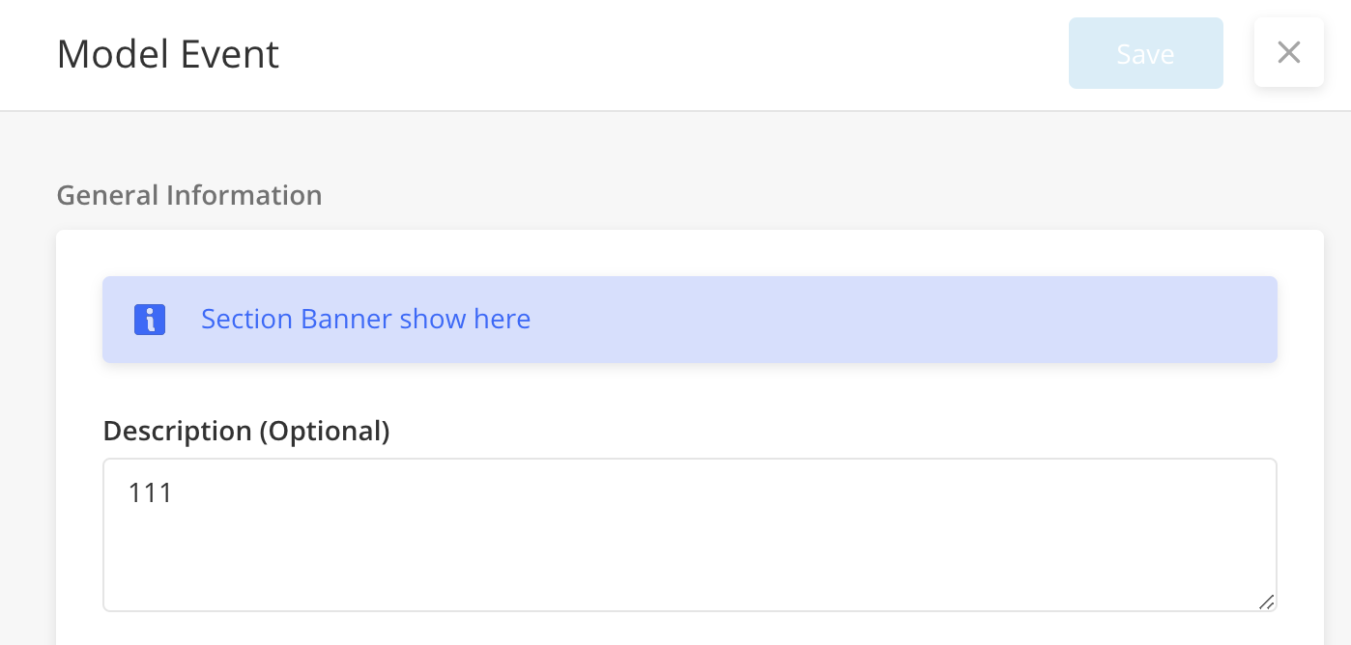Click the textarea resize grip handle
1351x645 pixels.
tap(1266, 601)
